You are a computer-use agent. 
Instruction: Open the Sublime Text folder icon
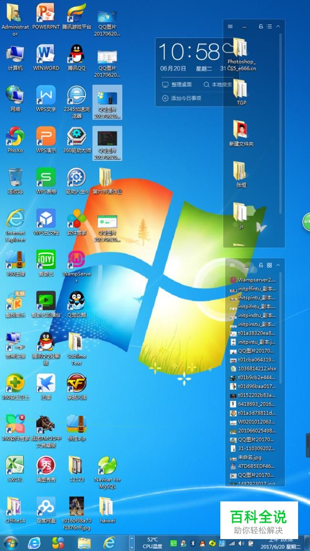tap(77, 349)
